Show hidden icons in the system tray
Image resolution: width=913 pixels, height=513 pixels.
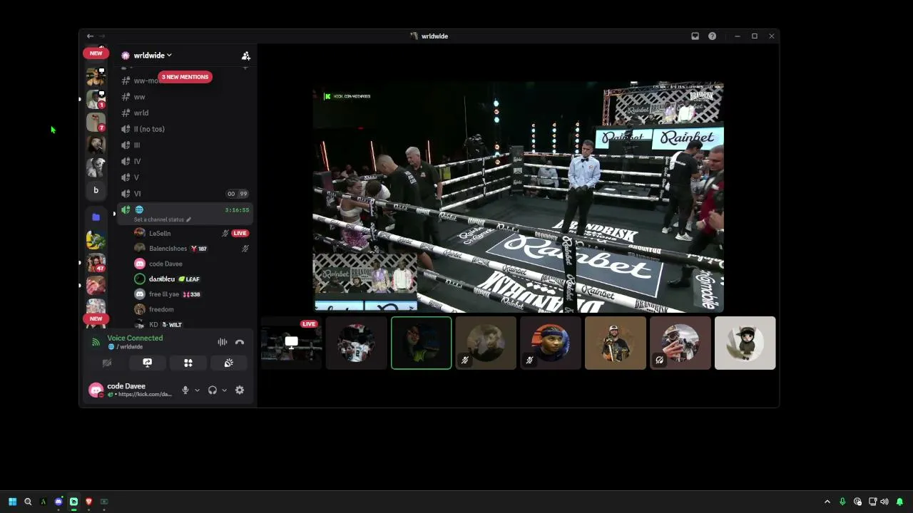tap(827, 502)
